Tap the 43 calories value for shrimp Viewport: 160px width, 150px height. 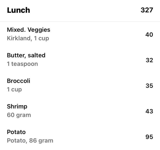[149, 111]
